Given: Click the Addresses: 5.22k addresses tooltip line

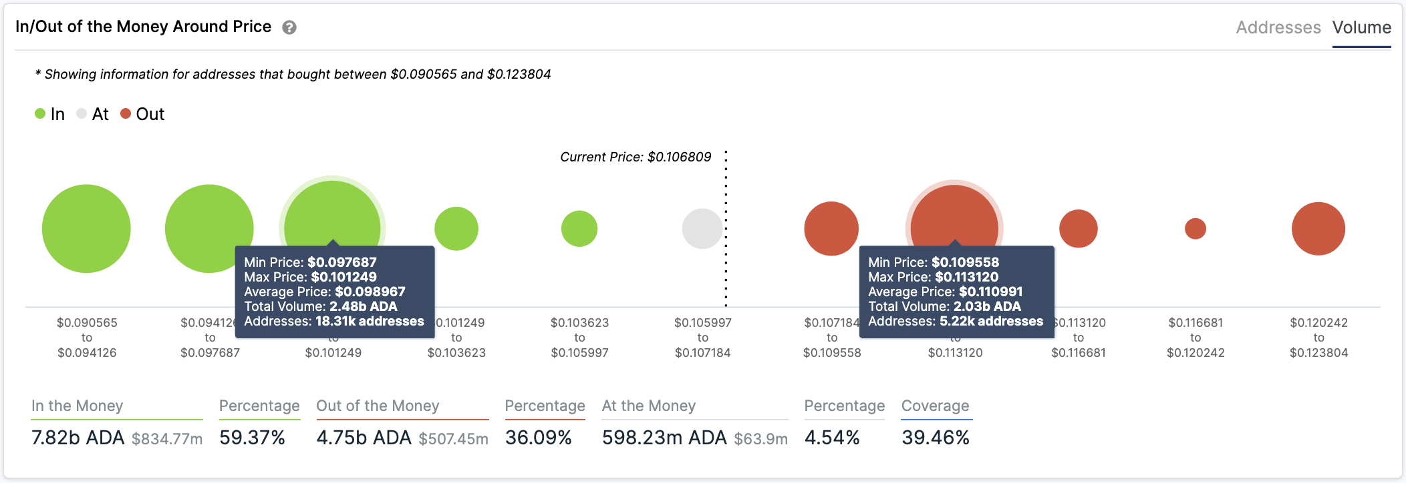Looking at the screenshot, I should click(x=956, y=321).
